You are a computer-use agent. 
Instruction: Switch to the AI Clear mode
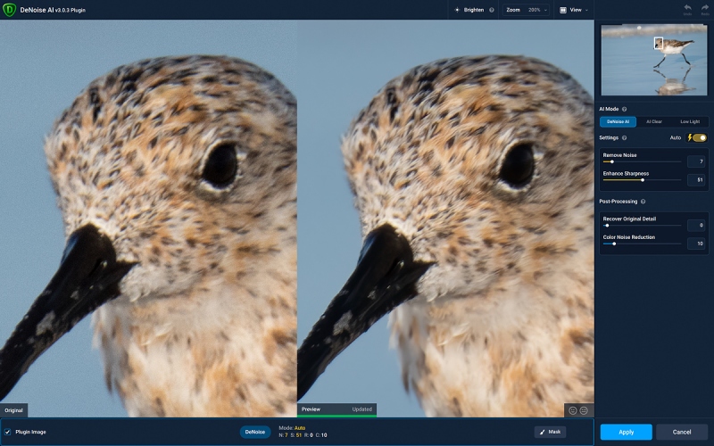[x=654, y=121]
